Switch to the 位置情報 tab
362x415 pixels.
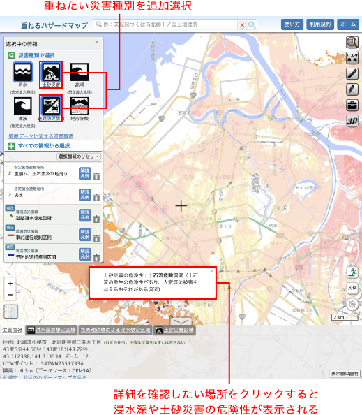tap(12, 330)
